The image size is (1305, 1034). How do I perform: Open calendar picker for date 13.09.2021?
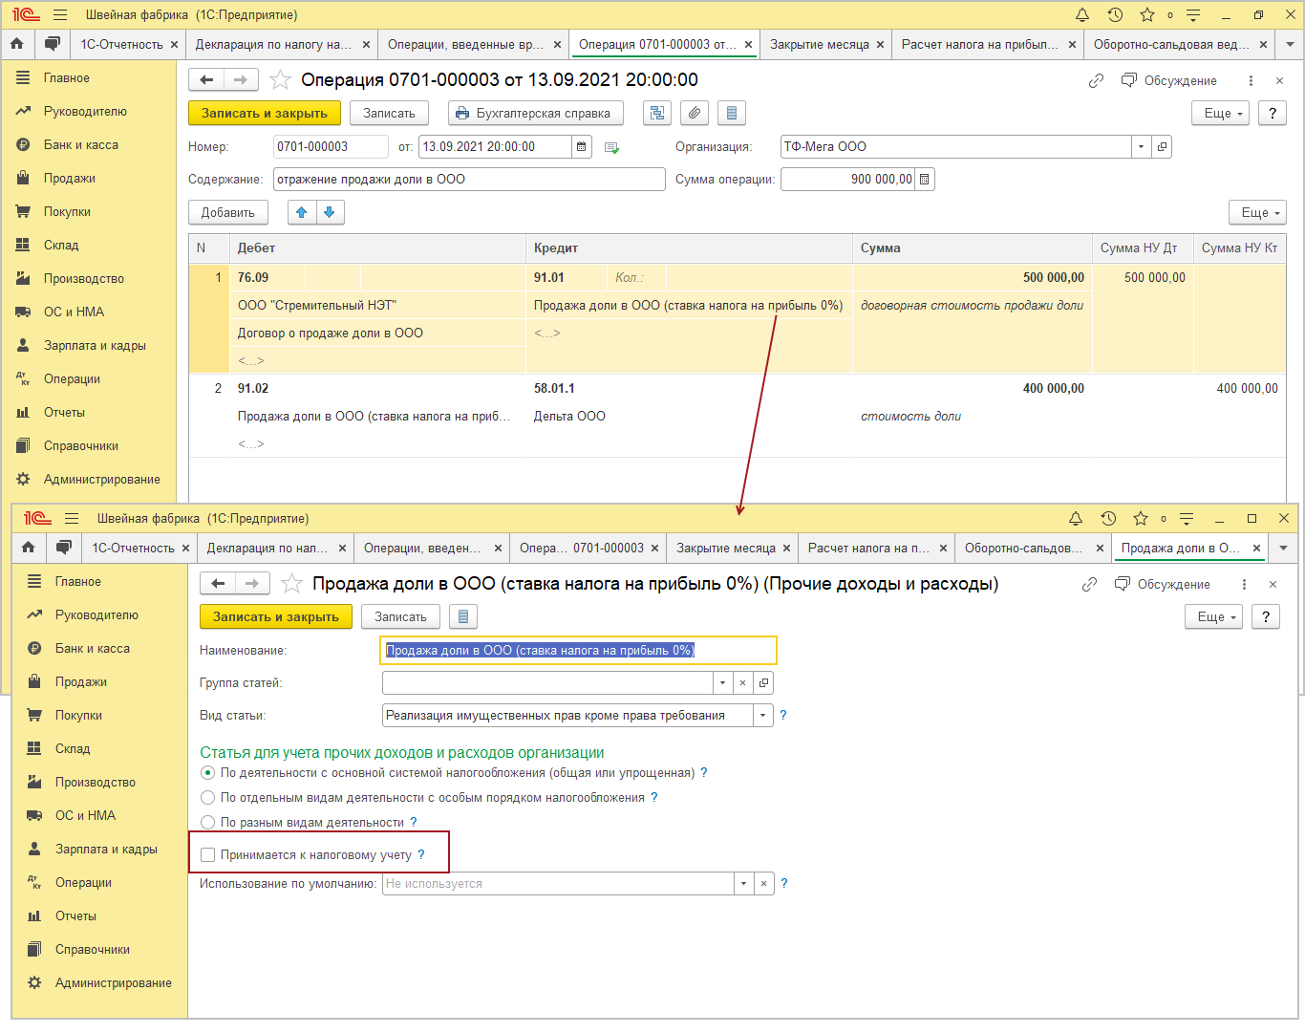click(581, 147)
